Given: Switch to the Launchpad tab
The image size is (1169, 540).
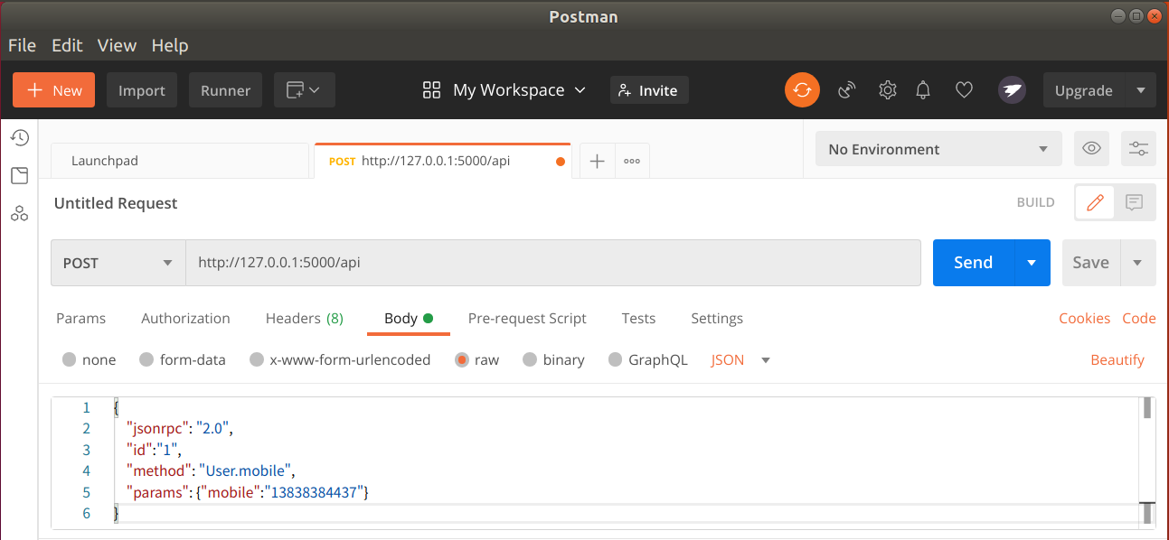Looking at the screenshot, I should click(x=179, y=161).
